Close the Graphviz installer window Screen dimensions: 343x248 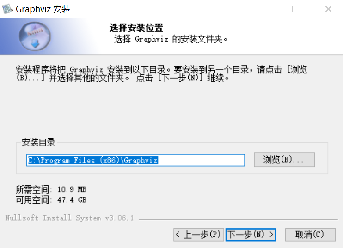328,9
